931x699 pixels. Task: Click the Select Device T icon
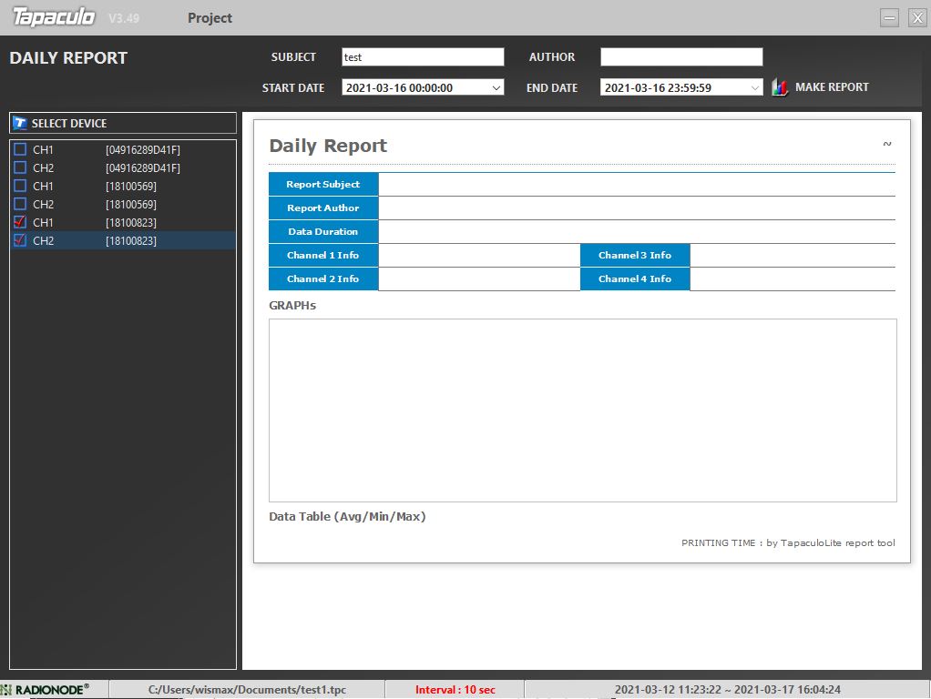tap(20, 123)
